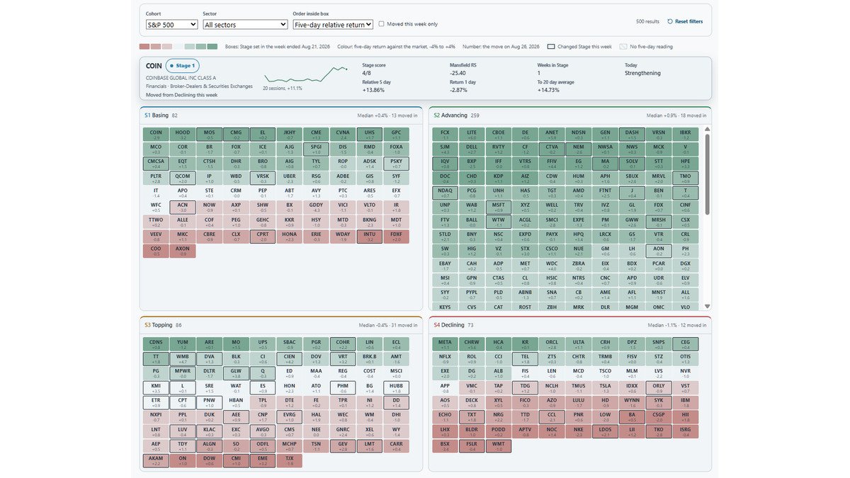Click the INTU box in Basing
Image resolution: width=850 pixels, height=478 pixels.
pos(369,237)
